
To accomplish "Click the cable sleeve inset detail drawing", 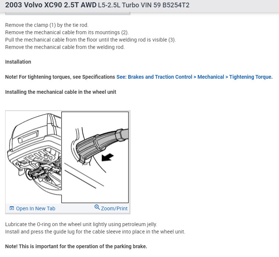I will click(x=95, y=157).
